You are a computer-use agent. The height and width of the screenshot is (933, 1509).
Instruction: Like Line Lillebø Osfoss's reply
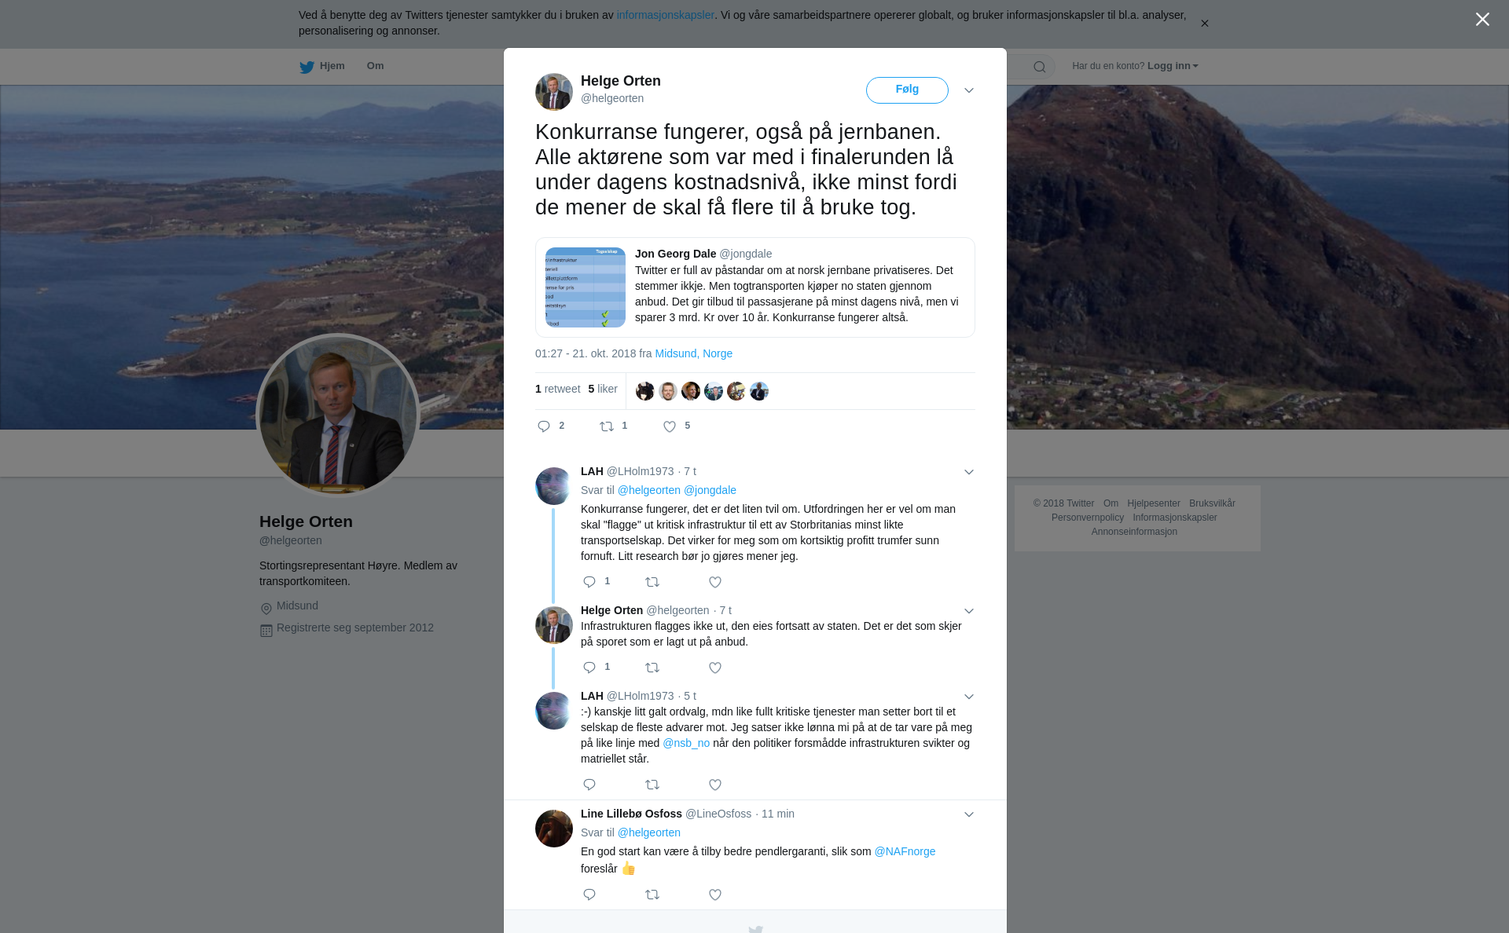coord(715,895)
